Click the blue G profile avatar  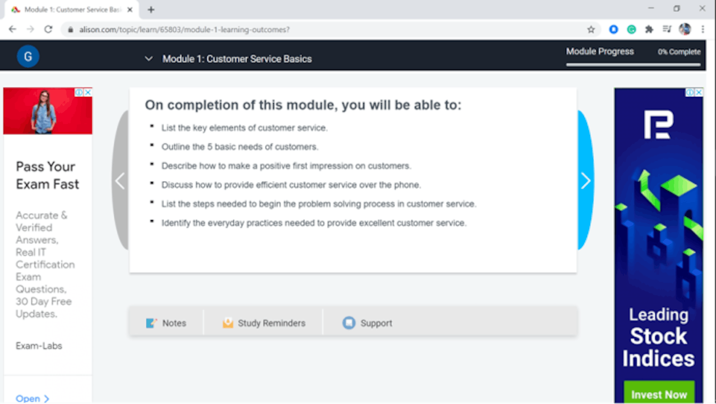(x=28, y=56)
